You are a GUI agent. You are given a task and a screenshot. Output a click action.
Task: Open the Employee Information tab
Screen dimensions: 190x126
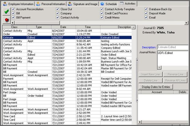pos(18,4)
